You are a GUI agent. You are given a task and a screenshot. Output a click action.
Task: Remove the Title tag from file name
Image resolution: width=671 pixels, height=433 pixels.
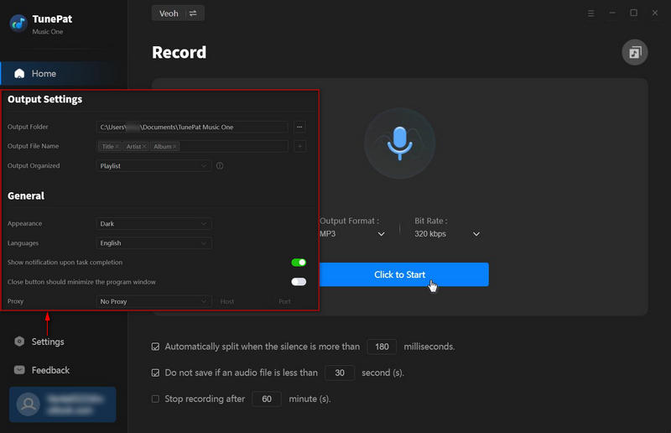[x=117, y=147]
